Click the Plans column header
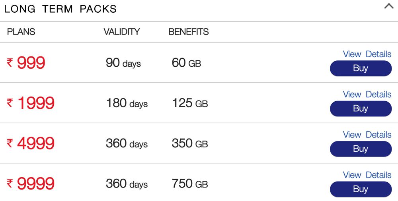The image size is (398, 201). click(x=21, y=32)
